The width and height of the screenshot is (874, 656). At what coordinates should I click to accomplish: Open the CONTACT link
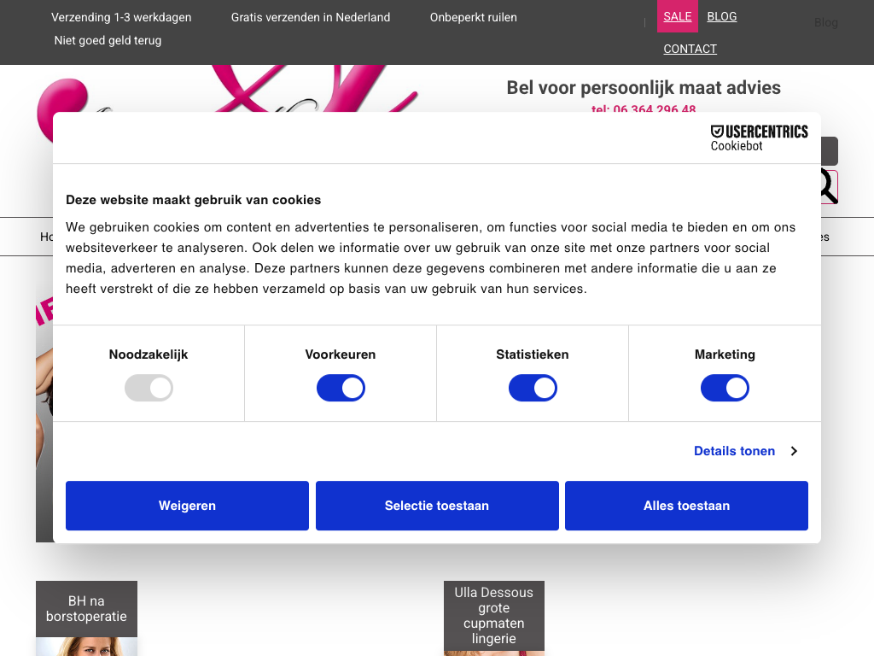(690, 49)
